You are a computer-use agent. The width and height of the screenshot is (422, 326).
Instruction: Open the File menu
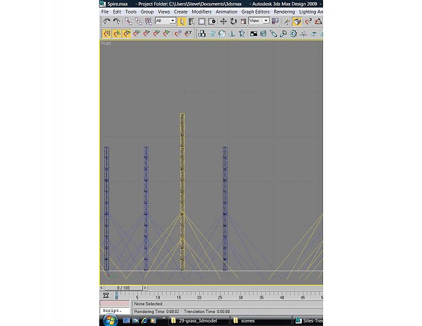click(x=105, y=12)
